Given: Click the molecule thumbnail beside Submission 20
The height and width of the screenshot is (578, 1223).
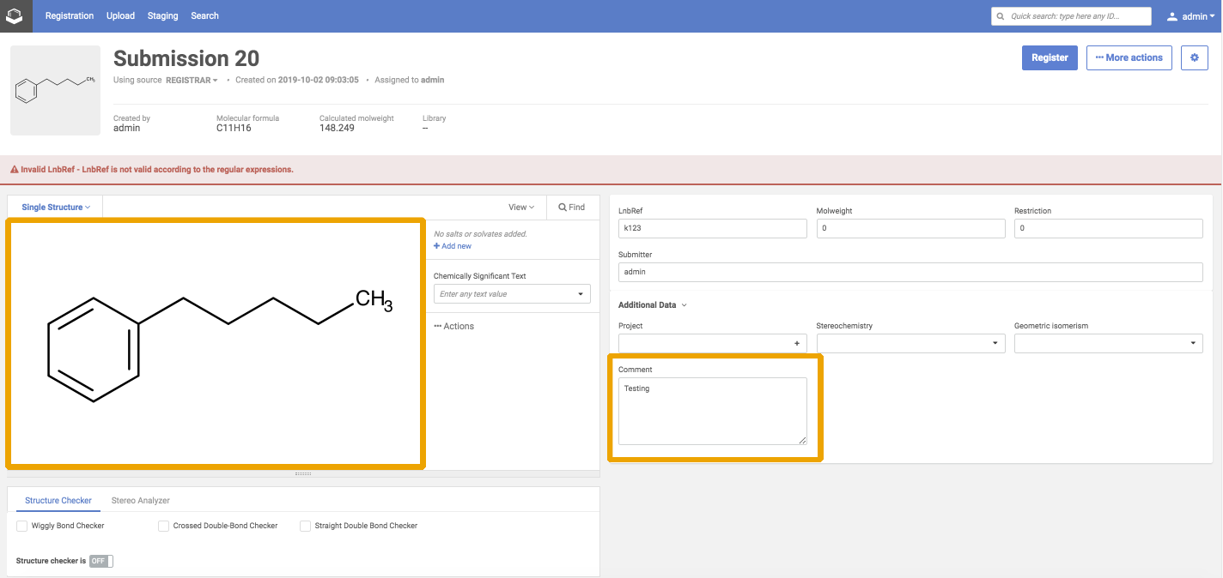Looking at the screenshot, I should (x=55, y=90).
